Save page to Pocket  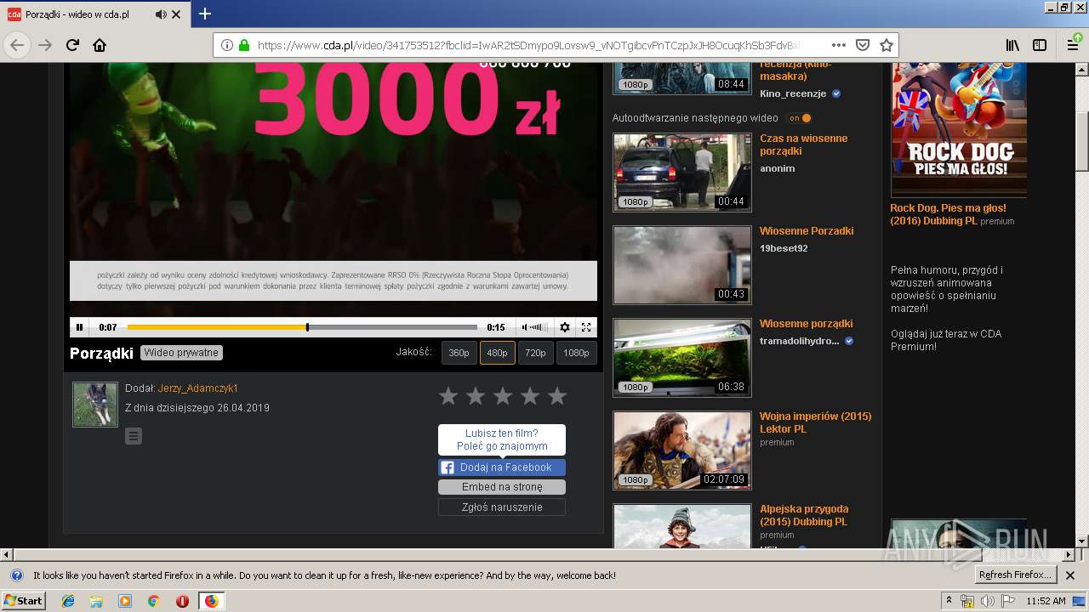tap(863, 45)
